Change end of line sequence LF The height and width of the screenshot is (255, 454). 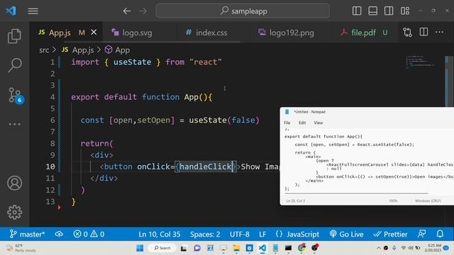coord(262,234)
